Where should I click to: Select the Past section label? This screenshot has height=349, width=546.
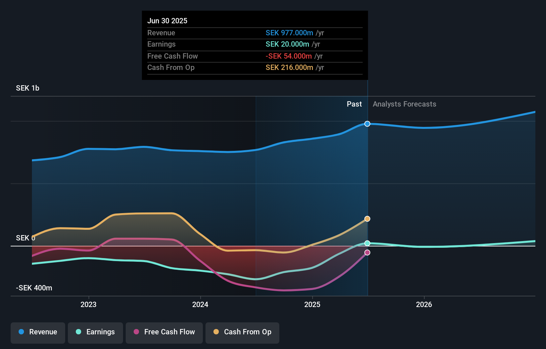coord(354,104)
